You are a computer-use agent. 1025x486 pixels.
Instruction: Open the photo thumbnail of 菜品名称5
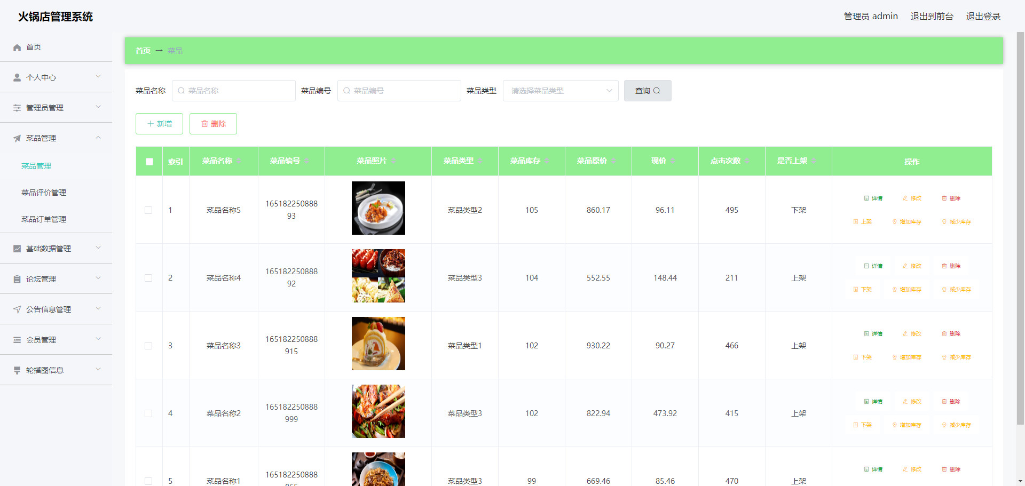pyautogui.click(x=379, y=208)
